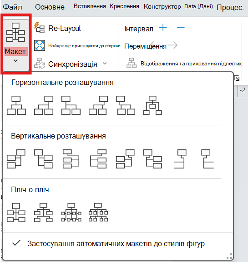Grab the gallery resize grip dots
This screenshot has width=248, height=262.
[x=230, y=256]
